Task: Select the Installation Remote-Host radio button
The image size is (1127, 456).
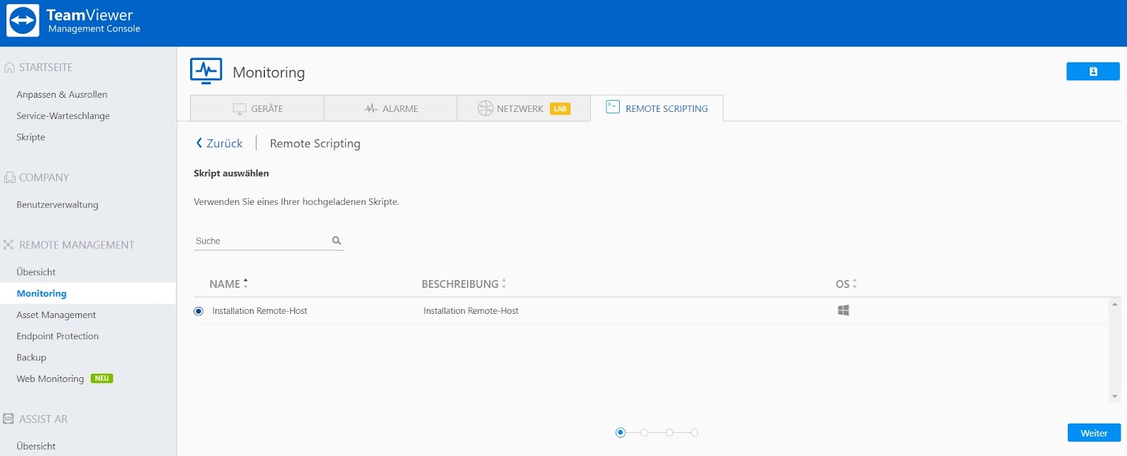Action: (199, 311)
